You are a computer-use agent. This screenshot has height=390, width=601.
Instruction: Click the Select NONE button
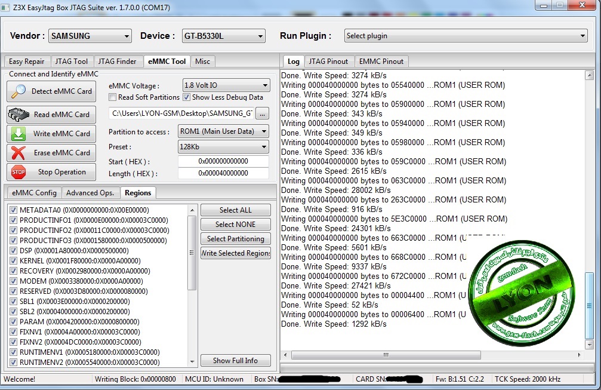click(235, 225)
